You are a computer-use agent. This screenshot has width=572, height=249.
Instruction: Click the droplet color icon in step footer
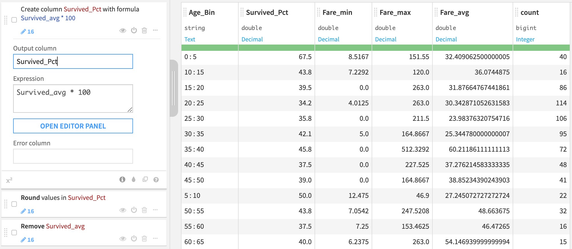(134, 179)
